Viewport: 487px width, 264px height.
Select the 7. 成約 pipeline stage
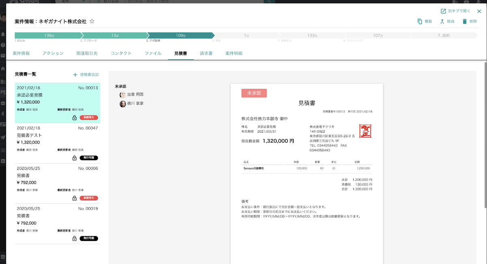443,35
